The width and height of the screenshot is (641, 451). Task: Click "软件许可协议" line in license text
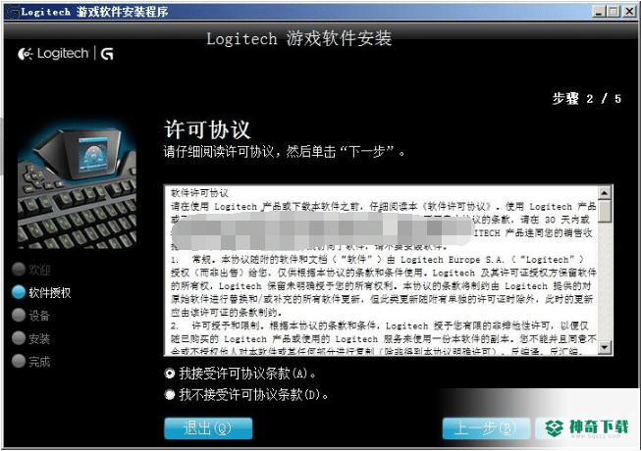click(199, 193)
